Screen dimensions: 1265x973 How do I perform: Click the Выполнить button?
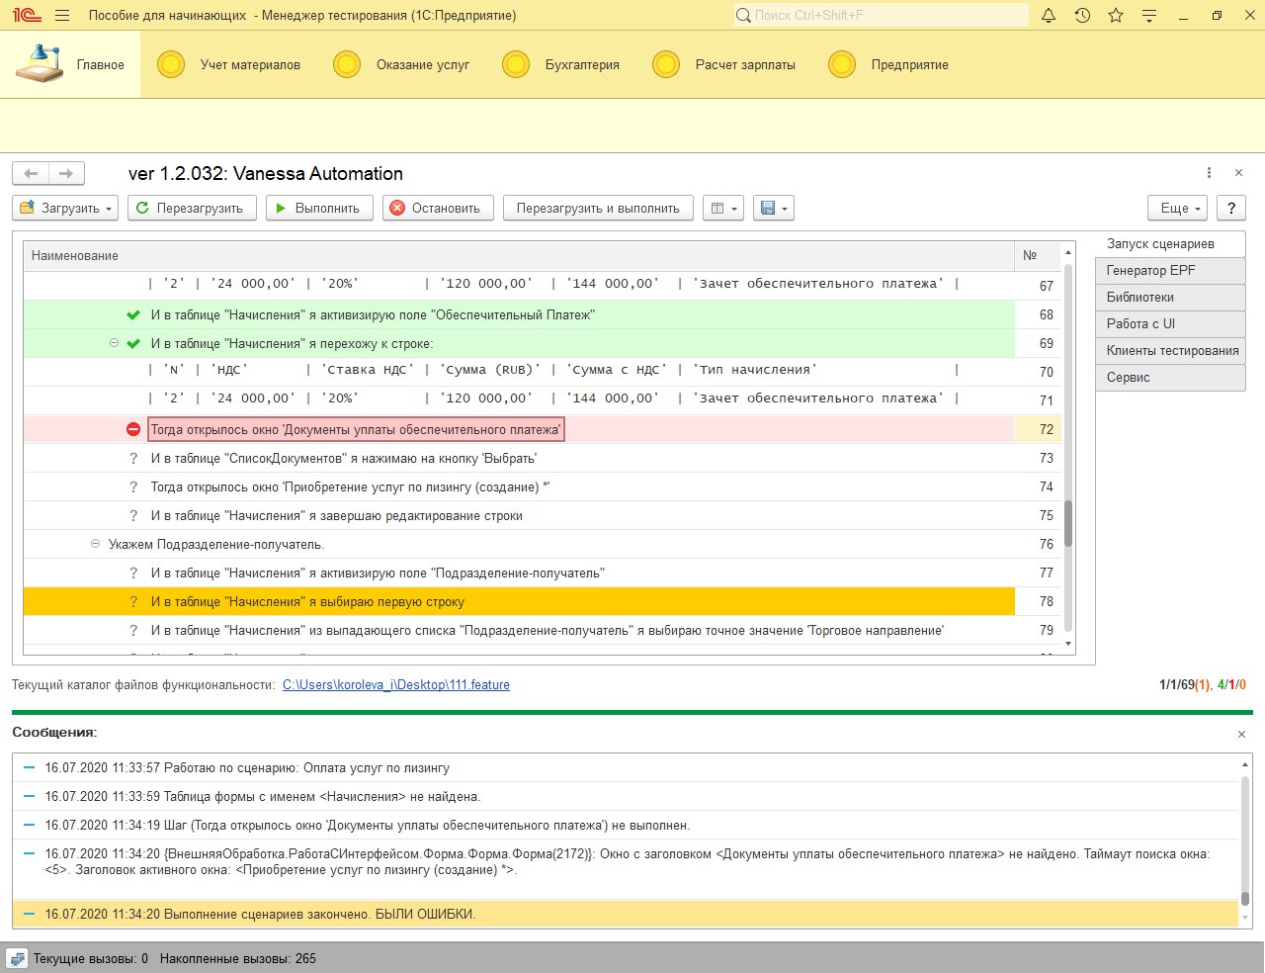click(319, 209)
